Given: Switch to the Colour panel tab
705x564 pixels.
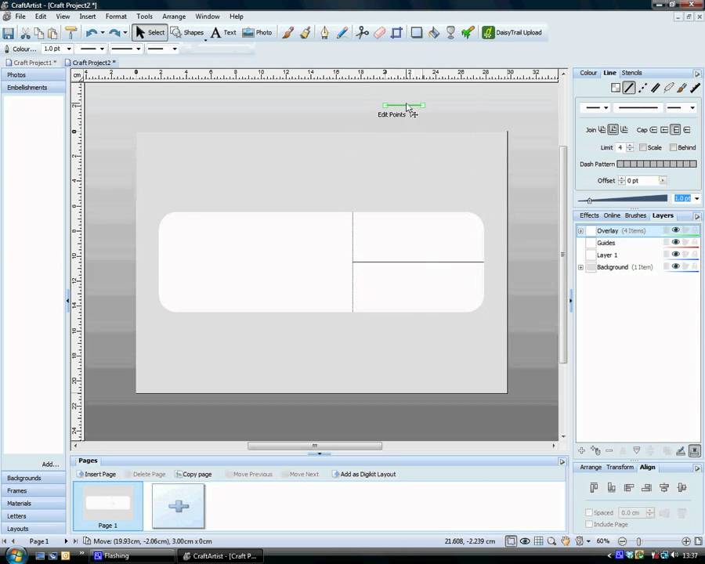Looking at the screenshot, I should [588, 73].
